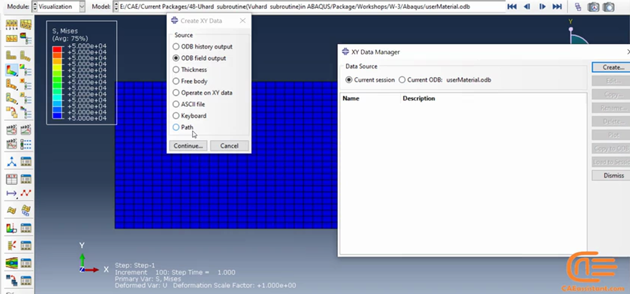Screen dimensions: 630x294
Task: Choose Free body source option
Action: pyautogui.click(x=190, y=81)
